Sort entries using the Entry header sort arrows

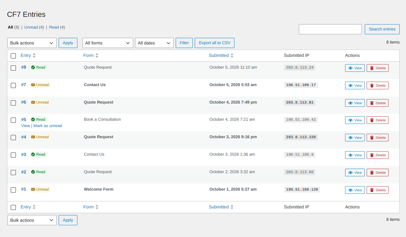pyautogui.click(x=34, y=56)
